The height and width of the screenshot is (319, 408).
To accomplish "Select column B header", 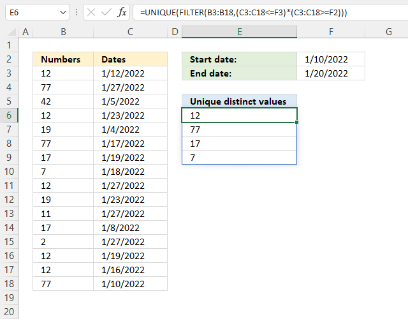I will (63, 32).
